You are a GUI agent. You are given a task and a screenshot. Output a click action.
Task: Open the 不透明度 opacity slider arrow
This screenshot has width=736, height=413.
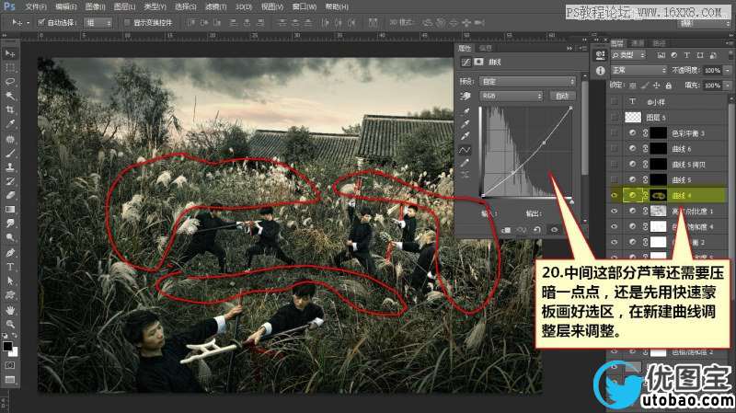click(x=727, y=70)
